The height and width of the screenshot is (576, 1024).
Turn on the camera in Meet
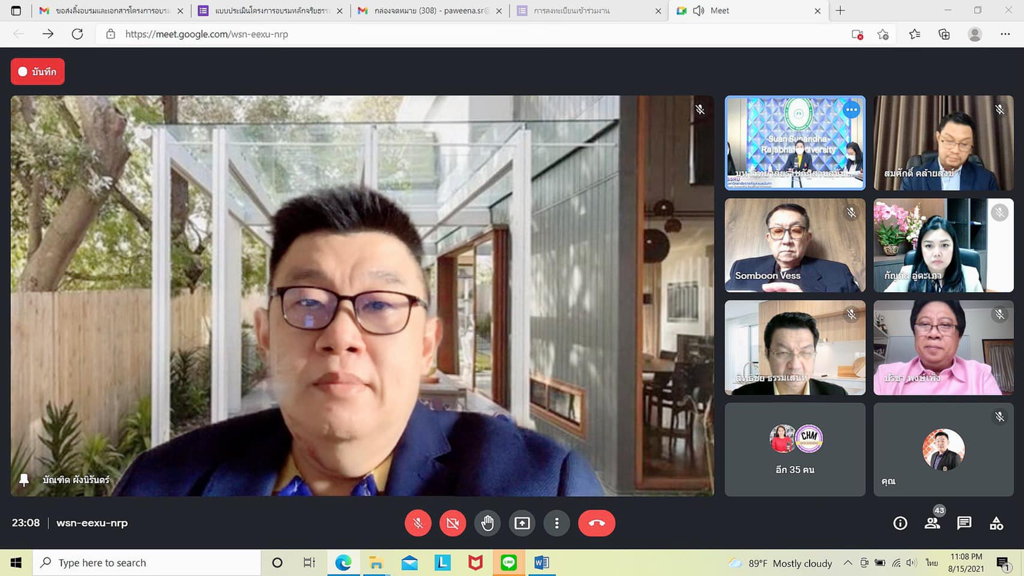453,523
